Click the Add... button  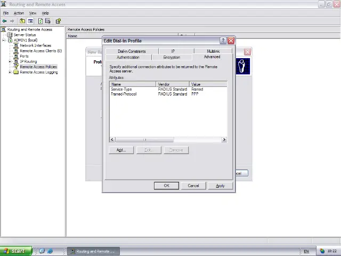click(121, 150)
